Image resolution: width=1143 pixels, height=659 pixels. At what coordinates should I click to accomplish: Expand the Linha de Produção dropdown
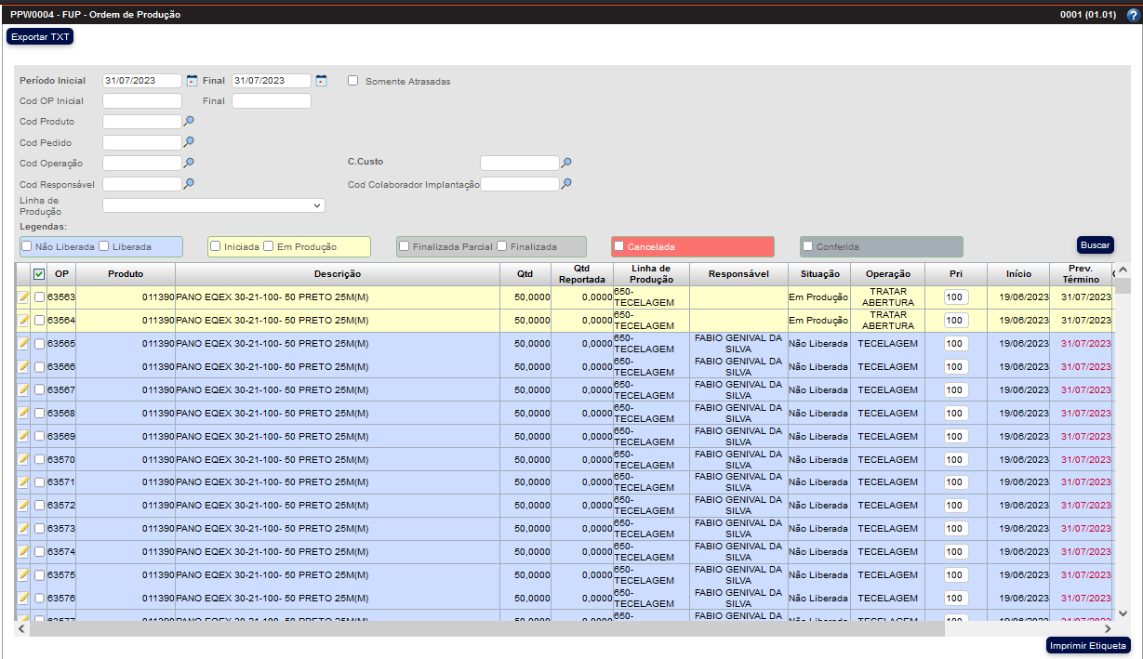[x=214, y=205]
